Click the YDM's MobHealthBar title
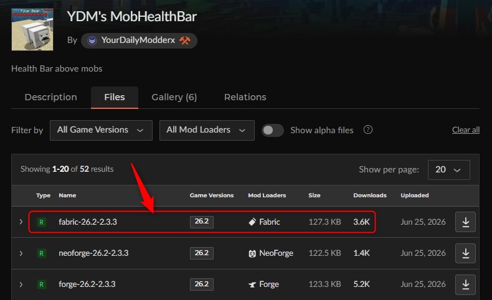The image size is (492, 300). click(132, 17)
